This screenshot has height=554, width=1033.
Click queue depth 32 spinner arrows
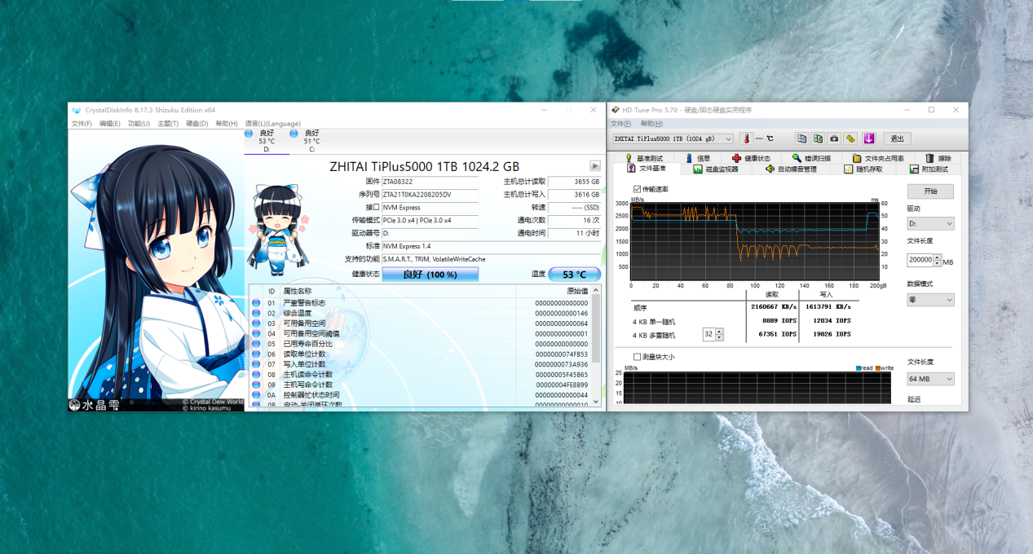tap(719, 334)
